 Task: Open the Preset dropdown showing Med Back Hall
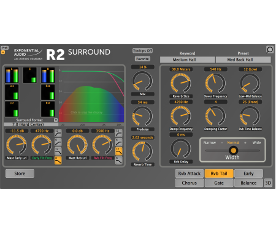tap(243, 59)
